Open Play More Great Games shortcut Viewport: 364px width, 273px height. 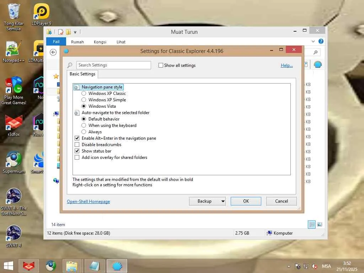(x=14, y=91)
